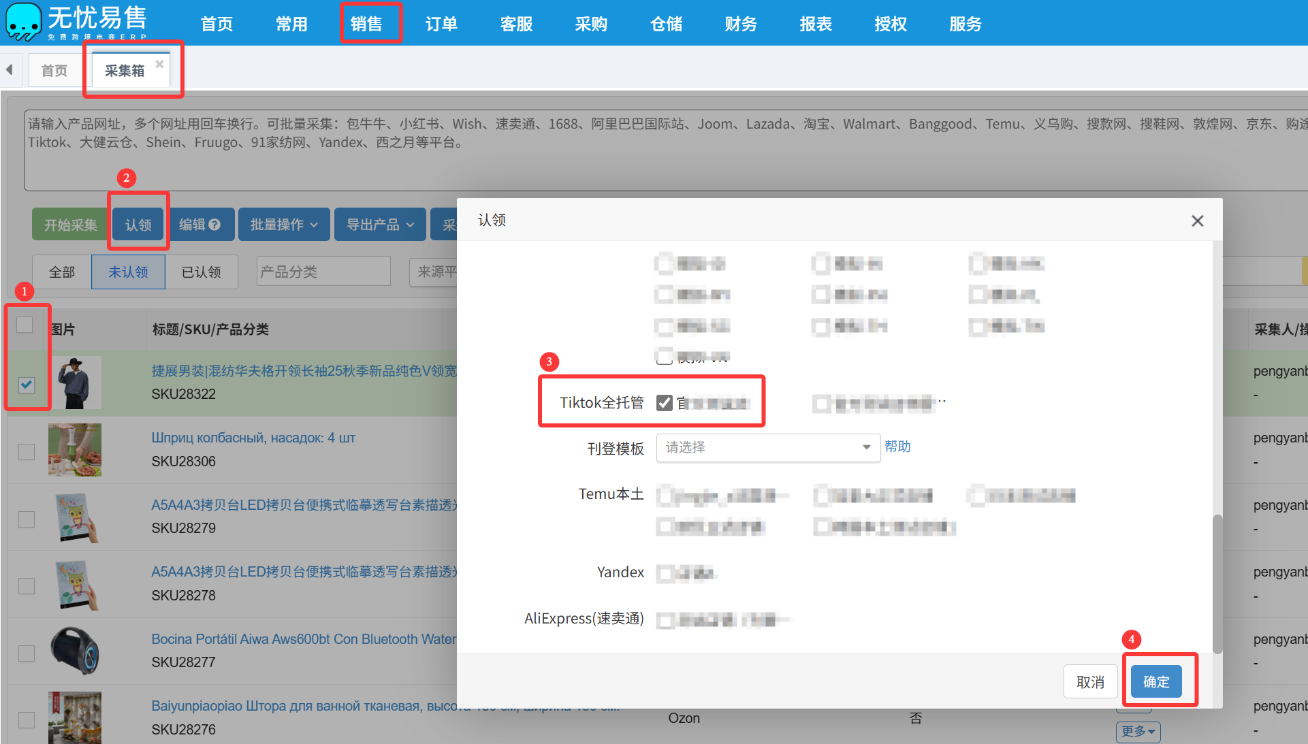Expand the 批量操作 dropdown

284,225
